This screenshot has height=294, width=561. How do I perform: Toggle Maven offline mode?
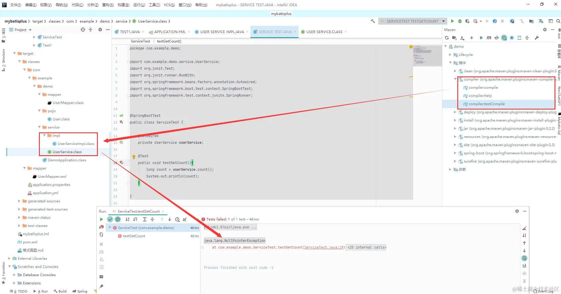click(497, 38)
